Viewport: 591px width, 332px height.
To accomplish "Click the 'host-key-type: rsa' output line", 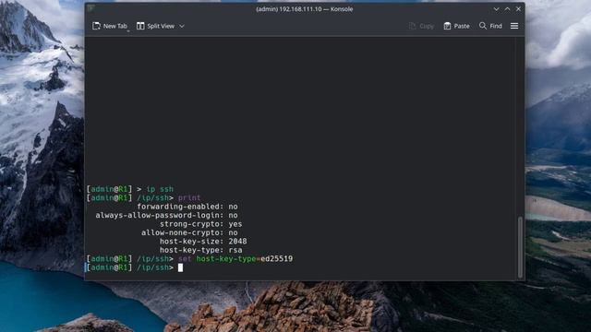I will [201, 250].
